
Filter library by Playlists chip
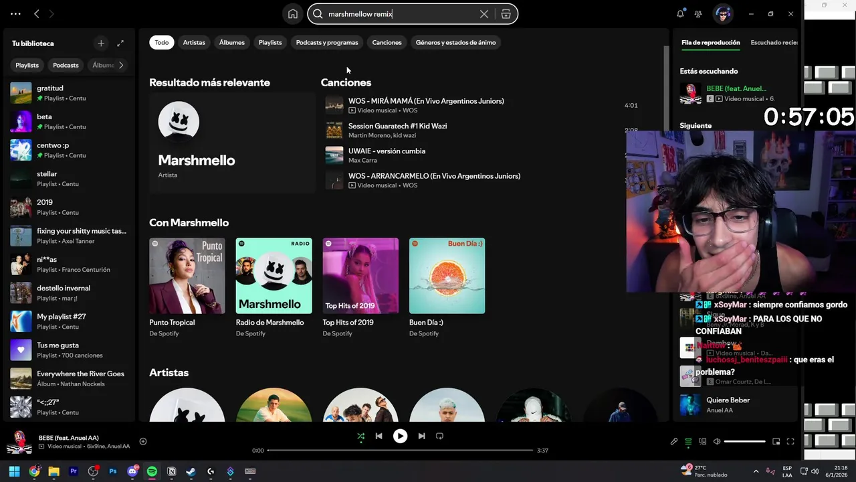point(27,65)
